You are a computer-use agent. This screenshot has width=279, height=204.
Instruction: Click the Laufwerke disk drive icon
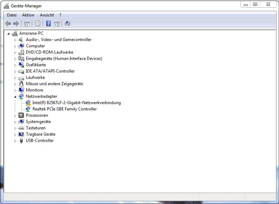21,78
